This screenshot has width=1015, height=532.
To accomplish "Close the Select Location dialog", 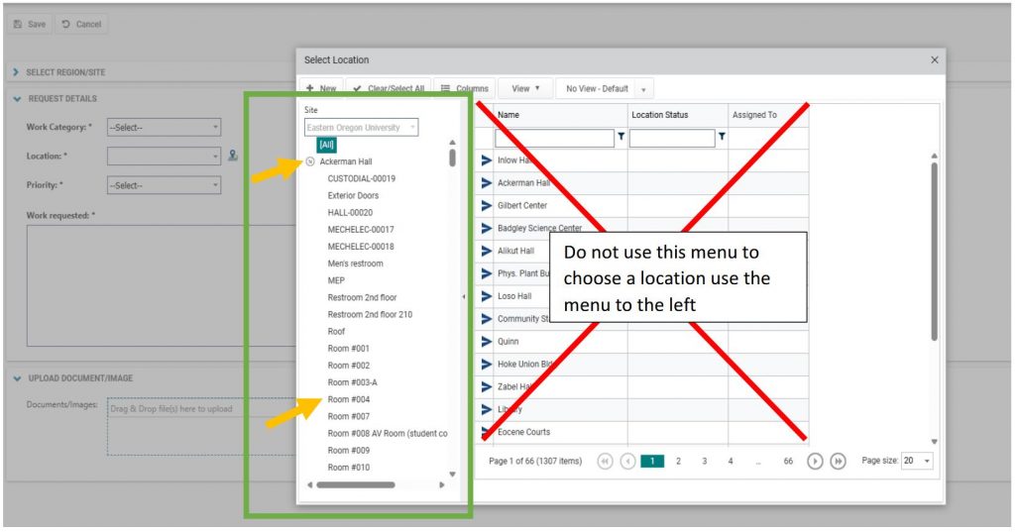I will pyautogui.click(x=934, y=60).
